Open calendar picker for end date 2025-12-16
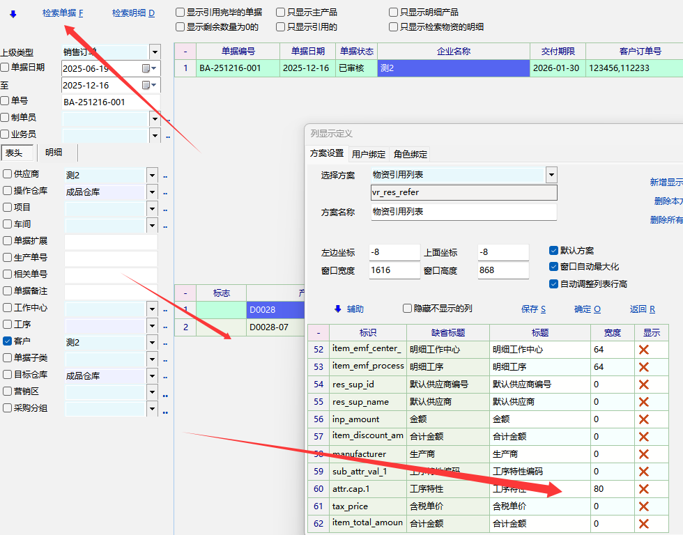The image size is (683, 535). [x=146, y=85]
